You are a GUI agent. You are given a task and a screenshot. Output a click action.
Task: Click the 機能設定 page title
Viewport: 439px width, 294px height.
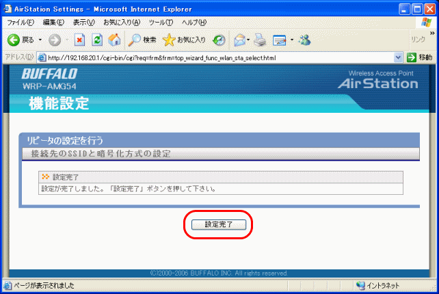[59, 103]
